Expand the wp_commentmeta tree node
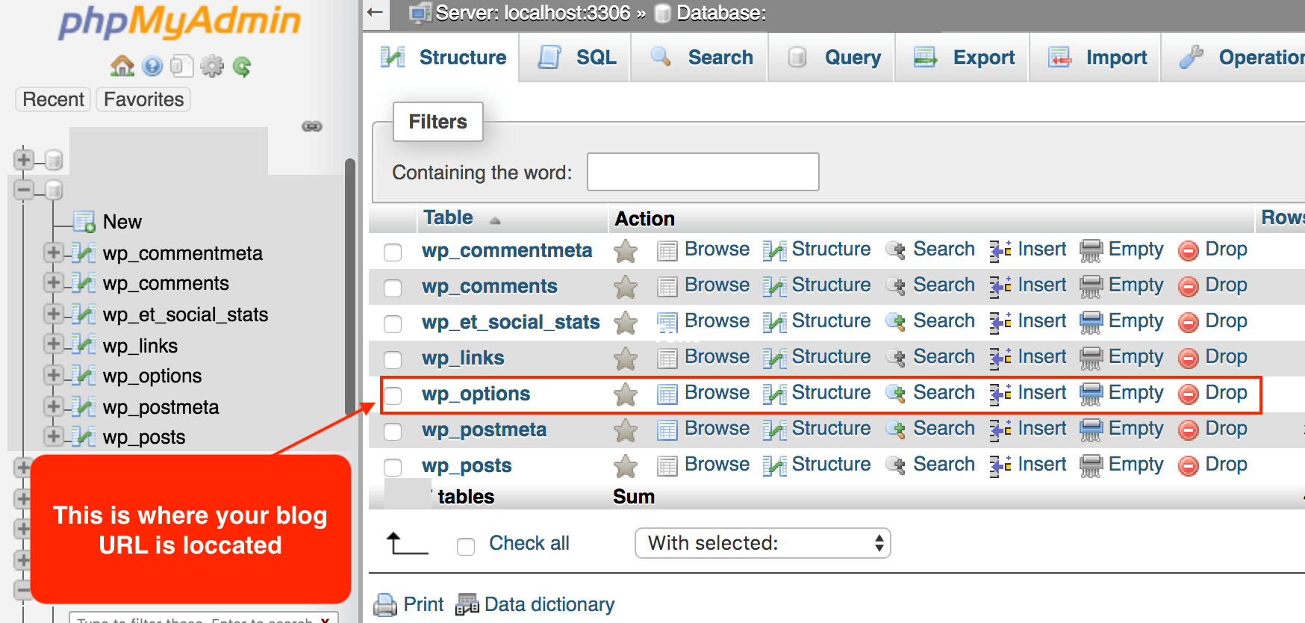The image size is (1305, 623). click(x=52, y=252)
